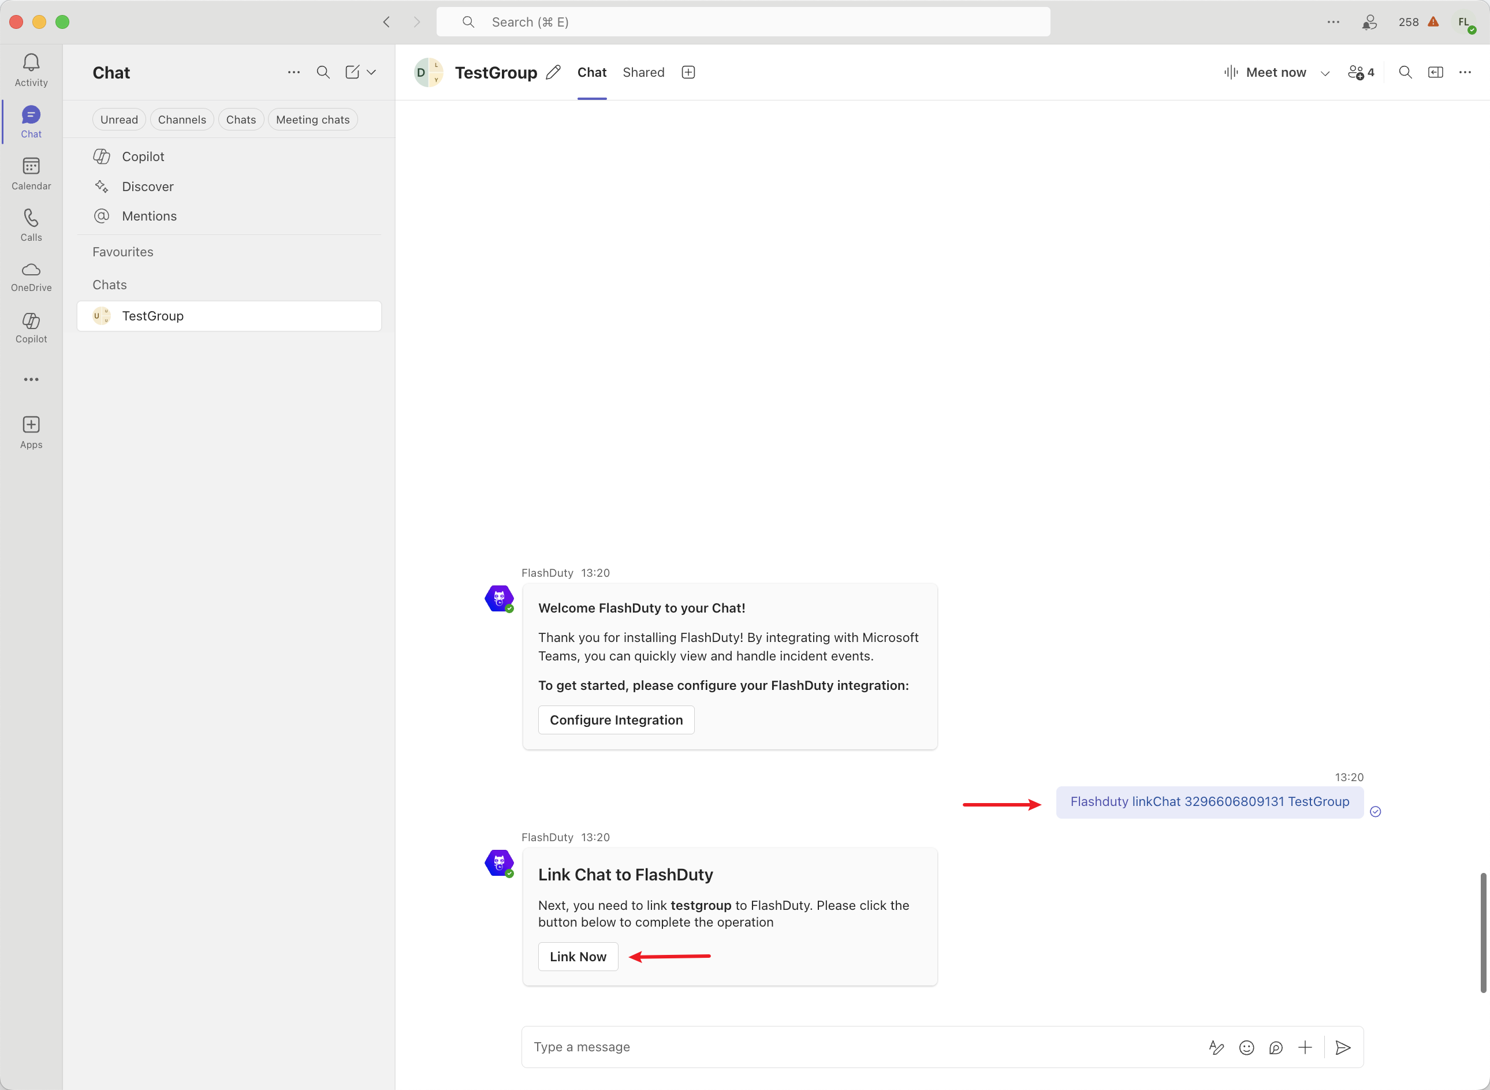Open the Loop components icon in compose
This screenshot has width=1490, height=1090.
click(x=1276, y=1047)
